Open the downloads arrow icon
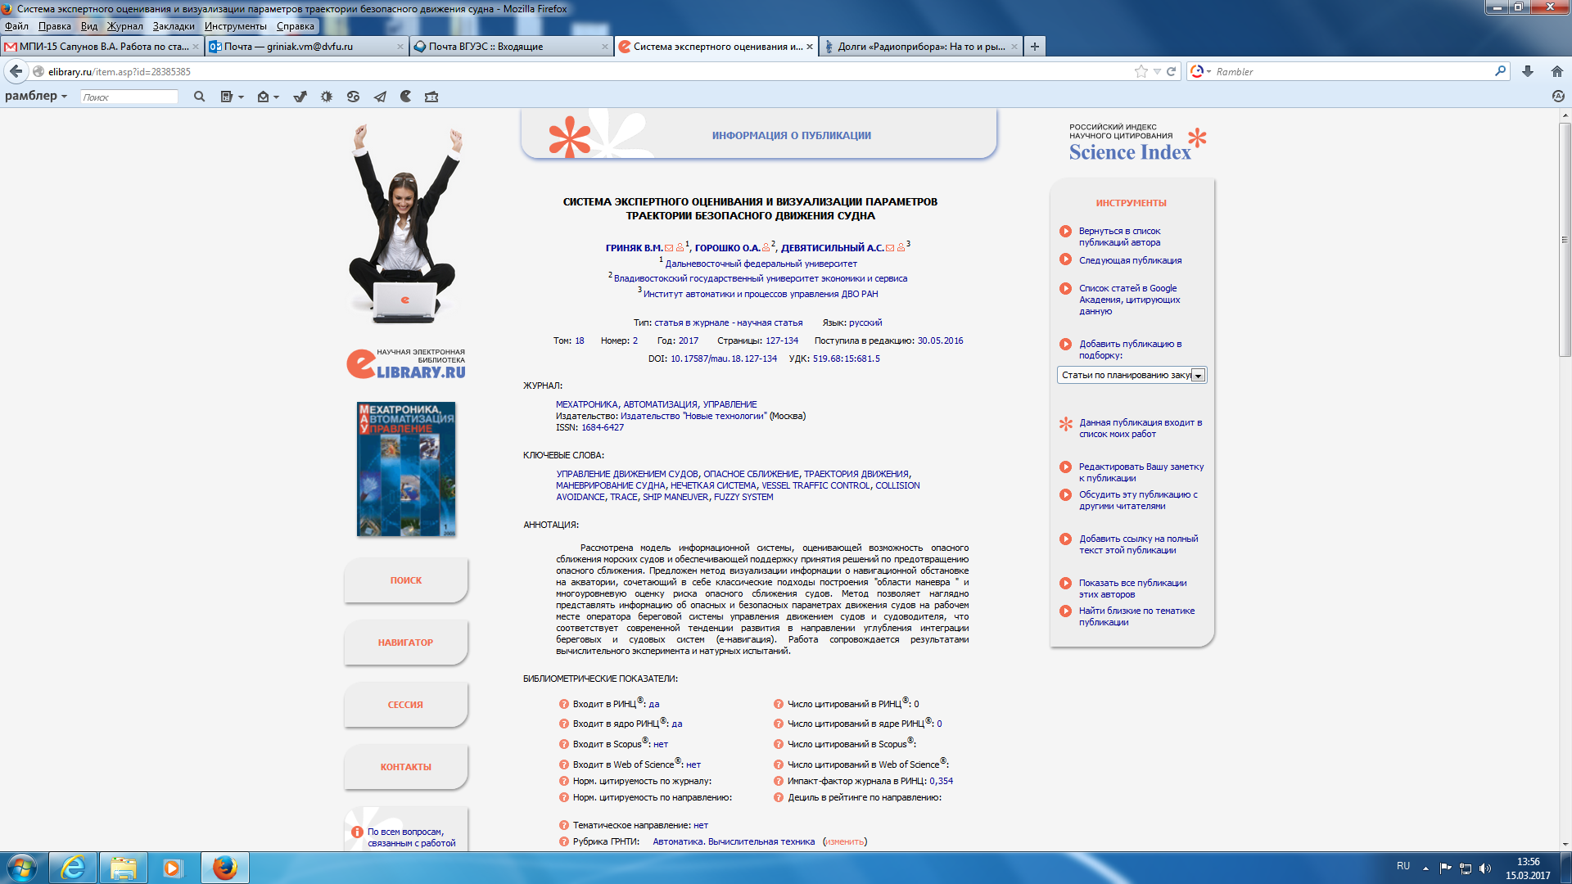 click(1528, 71)
